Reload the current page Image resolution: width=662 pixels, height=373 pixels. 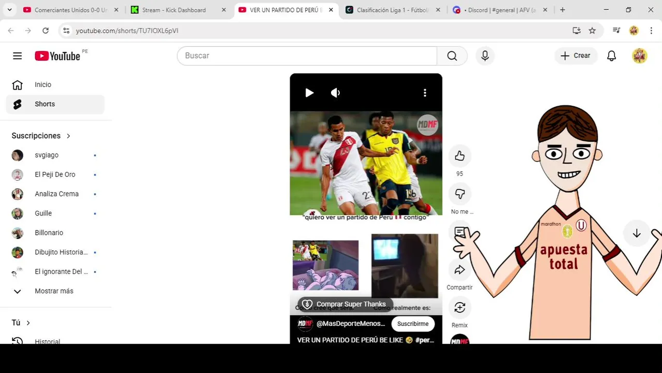point(46,31)
